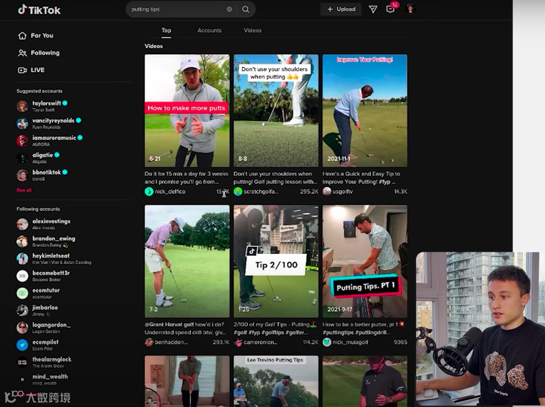The width and height of the screenshot is (545, 407).
Task: Click brandon_ewing's avatar
Action: pos(22,241)
